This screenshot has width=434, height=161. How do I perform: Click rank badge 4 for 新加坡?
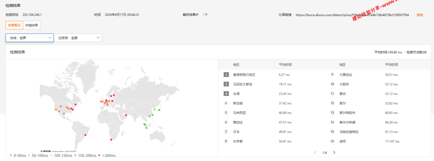(x=226, y=103)
